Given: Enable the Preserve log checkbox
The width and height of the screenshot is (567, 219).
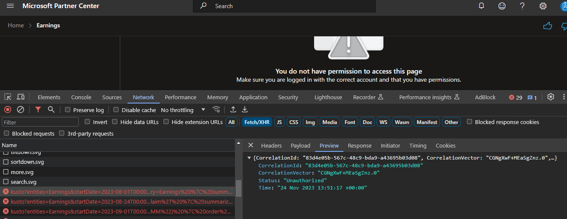Looking at the screenshot, I should (x=68, y=110).
